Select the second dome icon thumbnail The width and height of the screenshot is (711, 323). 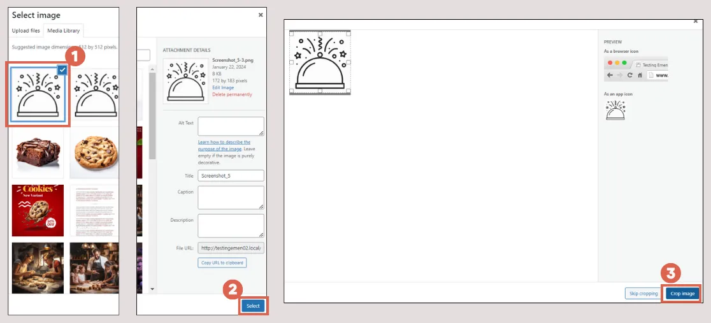click(96, 94)
